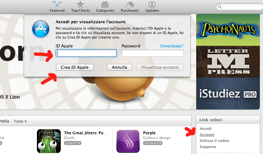263x154 pixels.
Task: Open the Purple app icon
Action: [128, 141]
